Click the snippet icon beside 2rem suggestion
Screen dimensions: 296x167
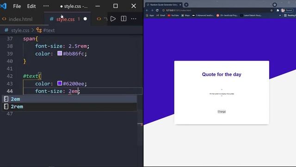click(x=6, y=106)
